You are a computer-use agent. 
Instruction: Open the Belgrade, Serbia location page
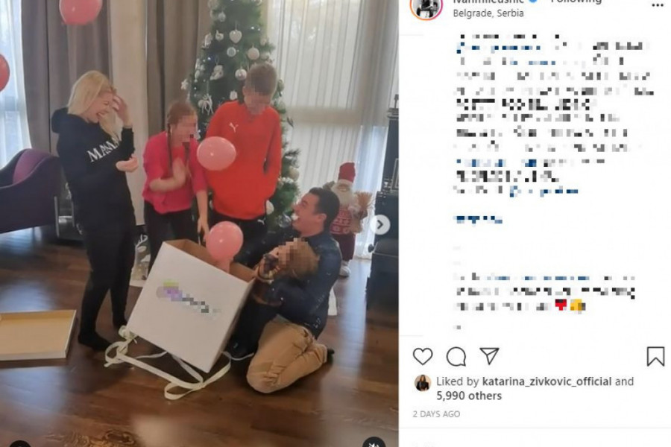coord(488,13)
